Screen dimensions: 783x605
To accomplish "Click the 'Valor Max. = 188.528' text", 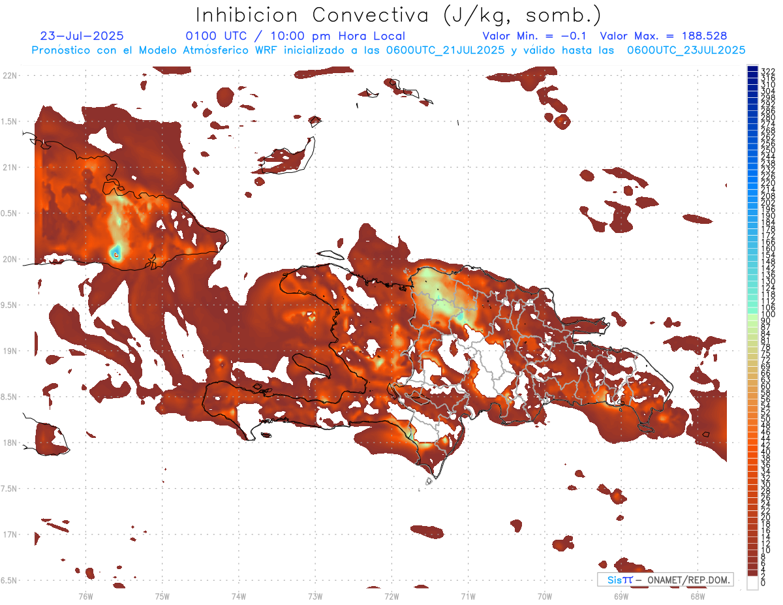I will (x=664, y=36).
